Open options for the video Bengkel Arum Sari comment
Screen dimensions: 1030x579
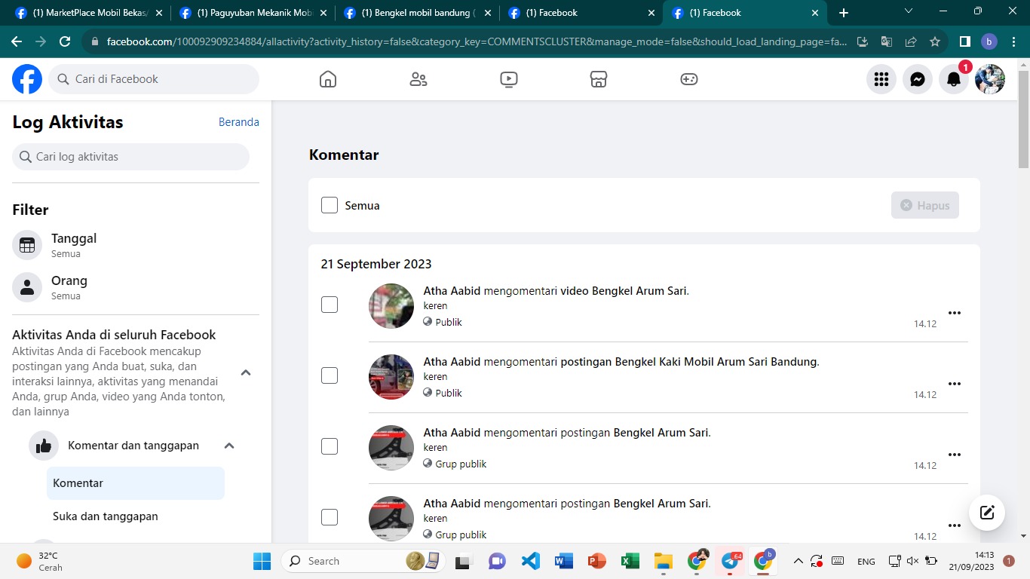pyautogui.click(x=955, y=313)
